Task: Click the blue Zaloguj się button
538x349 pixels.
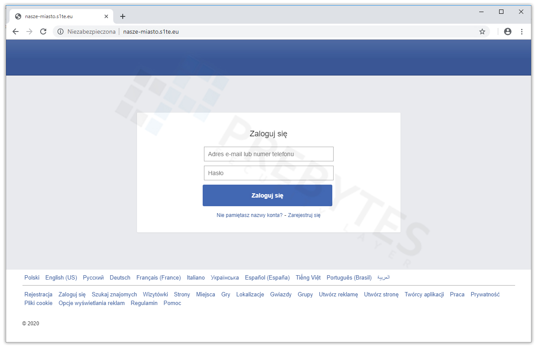Action: point(267,195)
